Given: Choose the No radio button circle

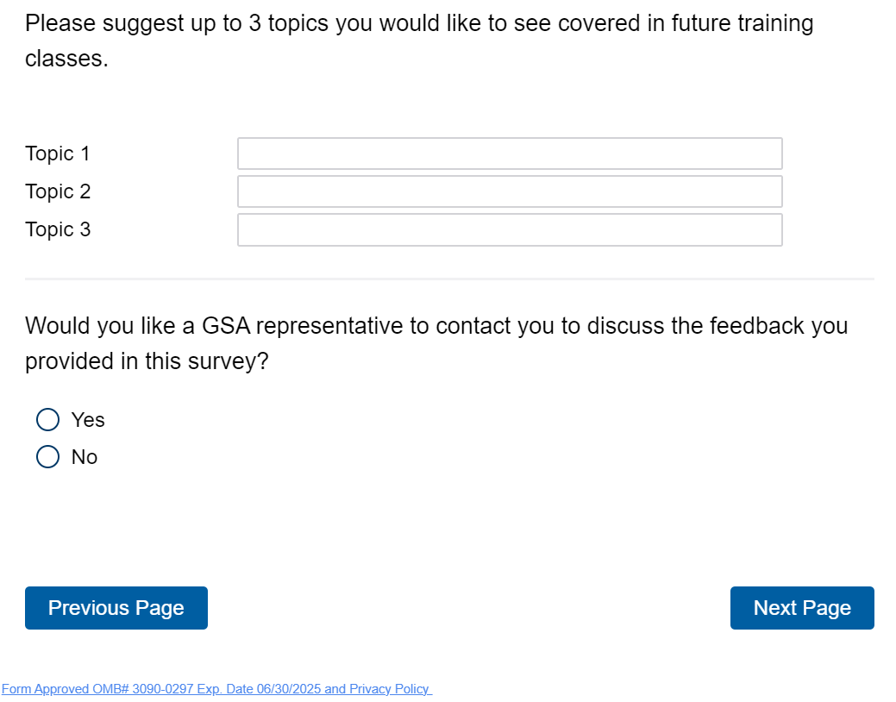Looking at the screenshot, I should click(48, 457).
